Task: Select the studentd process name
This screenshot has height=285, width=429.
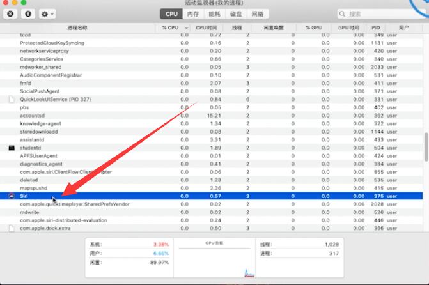Action: coord(31,148)
